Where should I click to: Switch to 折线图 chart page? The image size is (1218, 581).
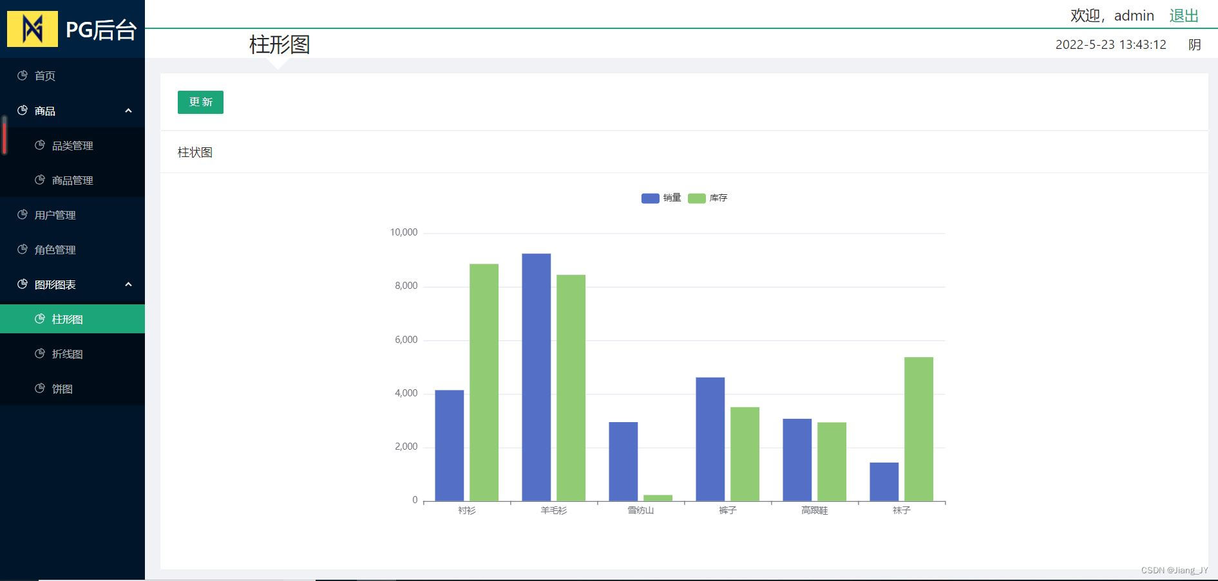(x=72, y=354)
